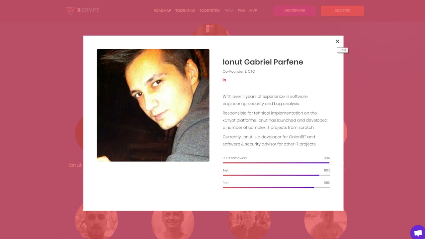Click the xCrypt logo icon
The width and height of the screenshot is (425, 239).
point(70,11)
